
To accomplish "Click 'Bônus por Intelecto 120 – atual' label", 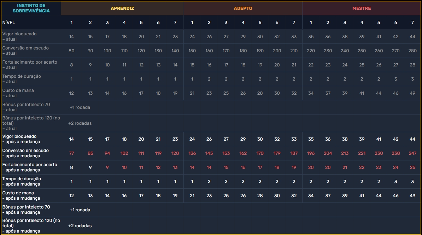I will [x=31, y=123].
